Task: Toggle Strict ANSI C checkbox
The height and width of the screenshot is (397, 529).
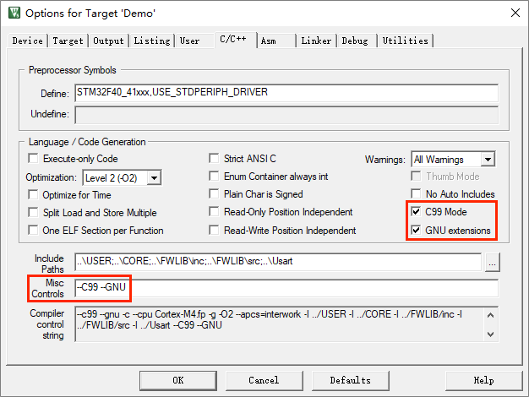Action: point(215,159)
